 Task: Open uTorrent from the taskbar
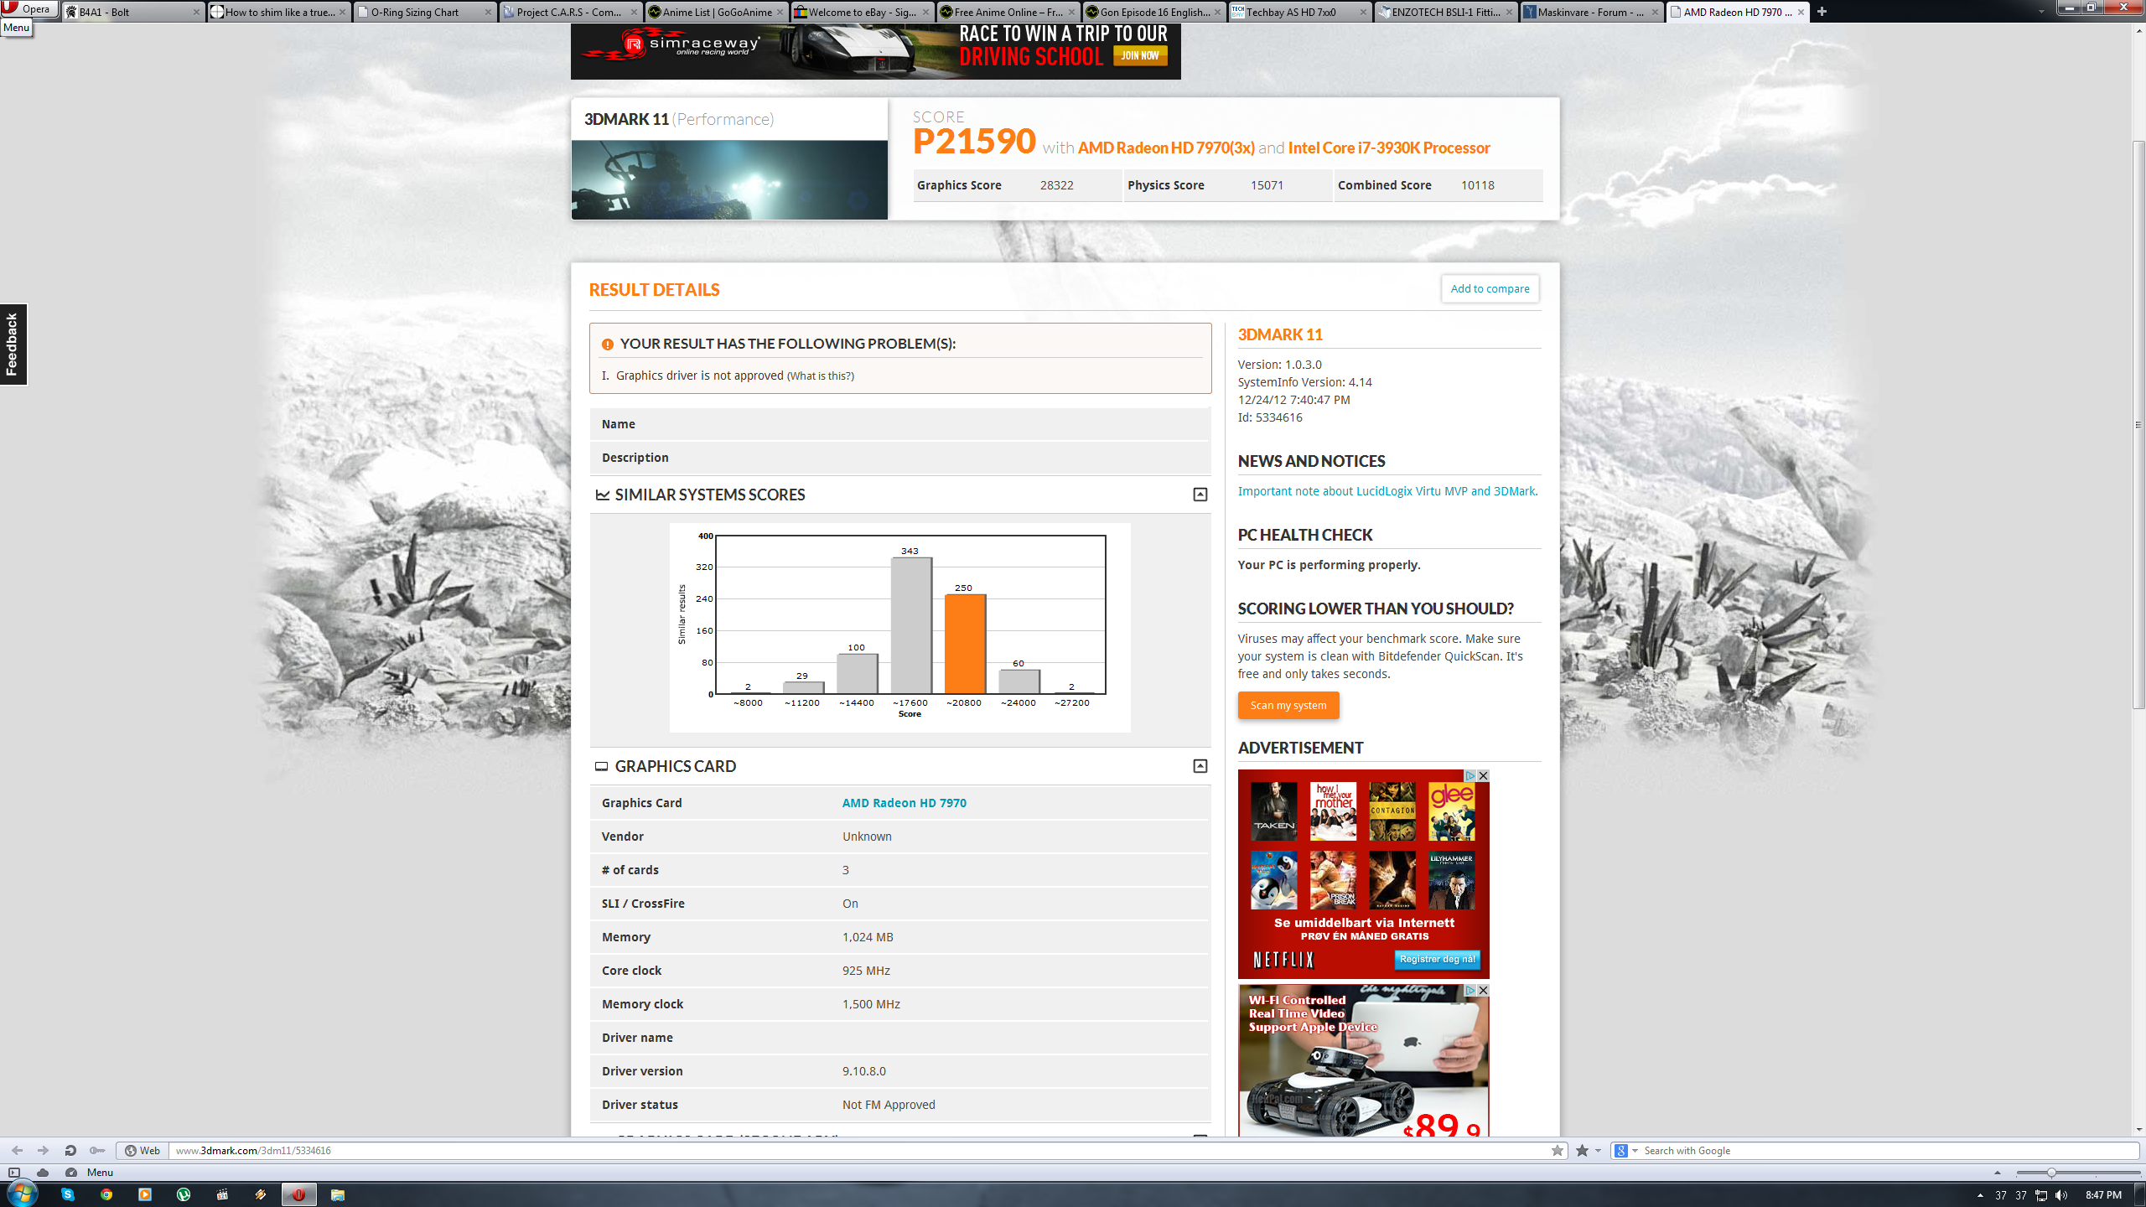(x=184, y=1194)
